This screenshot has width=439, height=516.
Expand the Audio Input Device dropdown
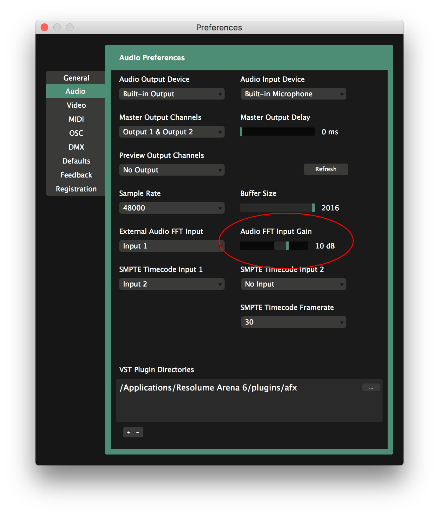293,94
